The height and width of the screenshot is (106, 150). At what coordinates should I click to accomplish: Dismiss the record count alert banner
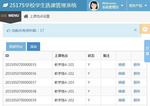[135, 30]
